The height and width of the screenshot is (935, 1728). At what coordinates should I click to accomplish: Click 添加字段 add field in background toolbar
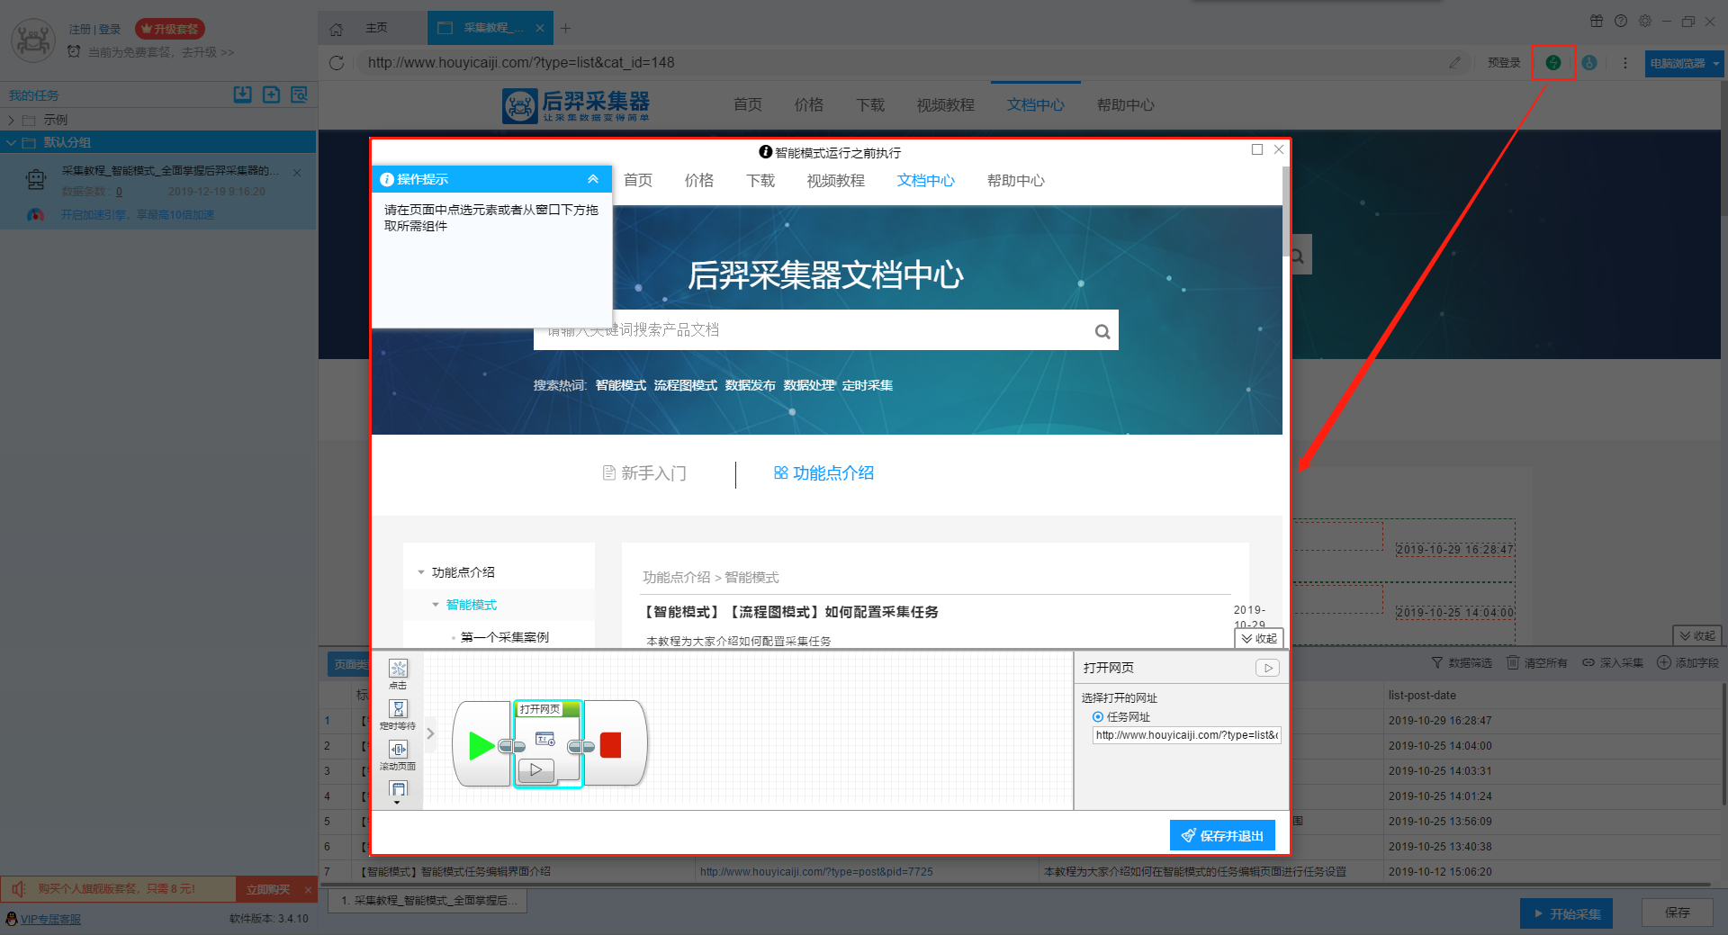(x=1688, y=662)
